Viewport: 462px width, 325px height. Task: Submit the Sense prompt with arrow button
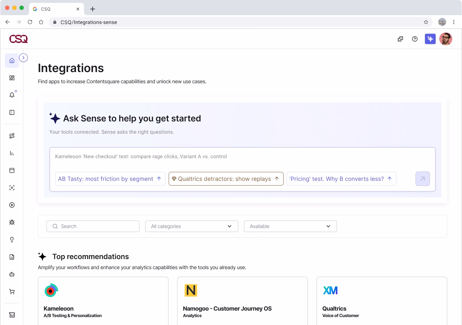click(x=422, y=179)
